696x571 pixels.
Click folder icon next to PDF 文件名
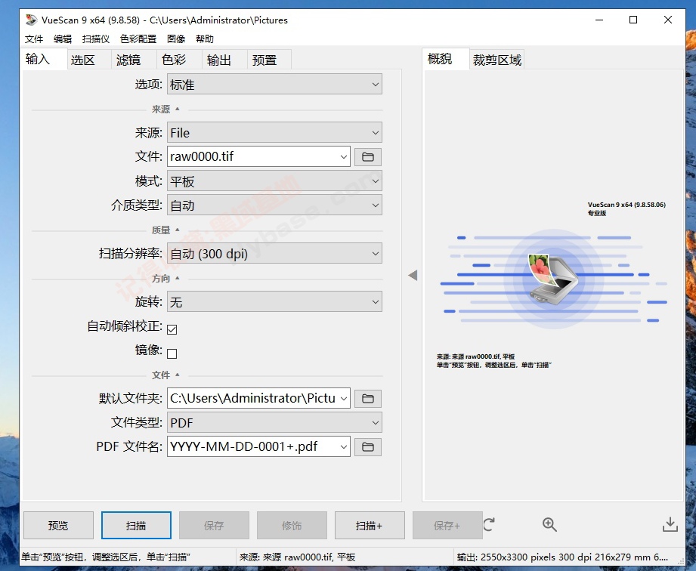click(367, 447)
